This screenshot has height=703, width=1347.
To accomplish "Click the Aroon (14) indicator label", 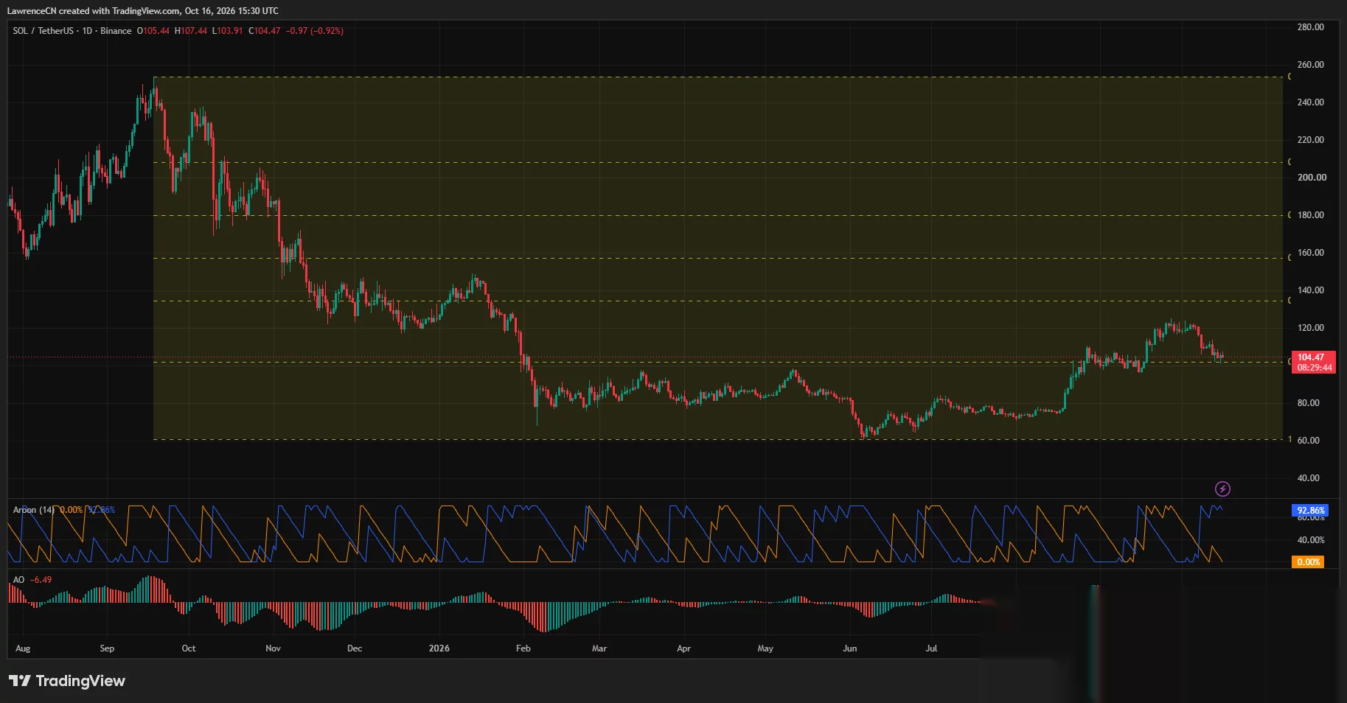I will [x=34, y=510].
